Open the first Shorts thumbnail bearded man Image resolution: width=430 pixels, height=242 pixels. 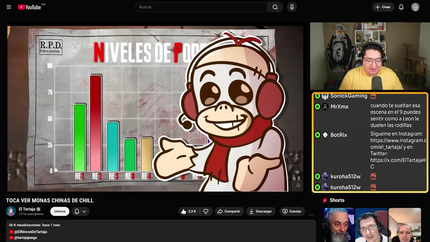[338, 225]
